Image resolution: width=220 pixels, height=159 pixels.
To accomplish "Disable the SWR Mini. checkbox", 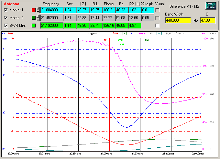I will click(x=5, y=26).
